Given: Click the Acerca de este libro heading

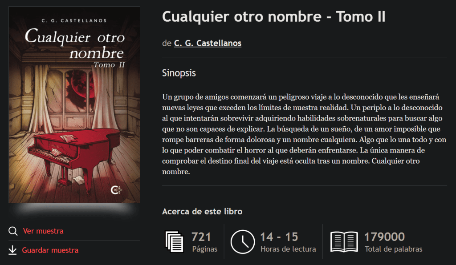Looking at the screenshot, I should (202, 211).
